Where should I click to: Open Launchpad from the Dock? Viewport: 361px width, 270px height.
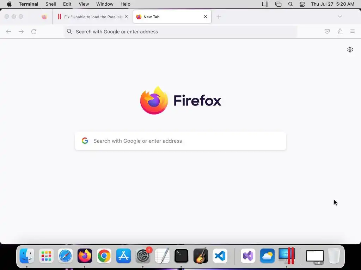46,256
